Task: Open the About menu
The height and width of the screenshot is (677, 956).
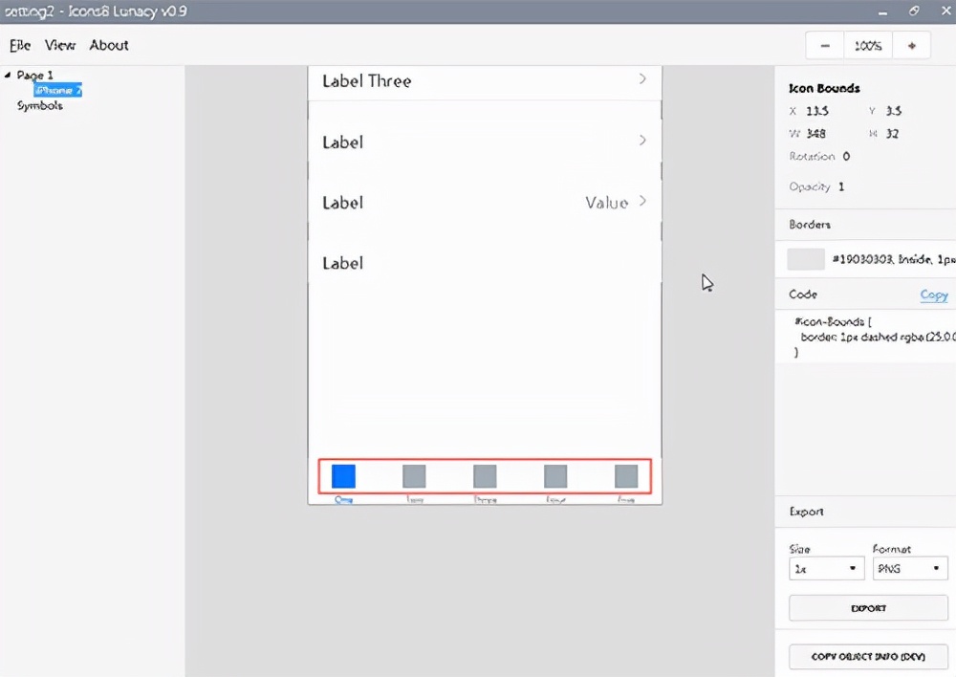Action: pos(109,45)
